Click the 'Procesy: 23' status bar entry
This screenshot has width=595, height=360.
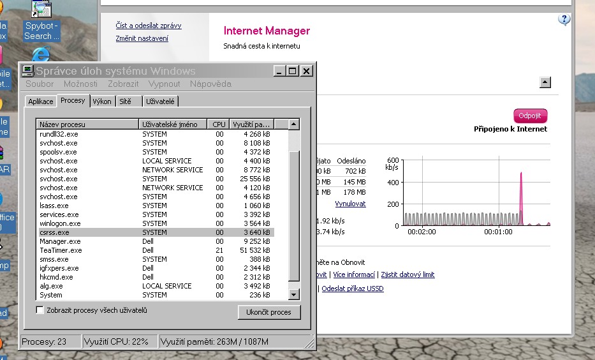point(50,341)
